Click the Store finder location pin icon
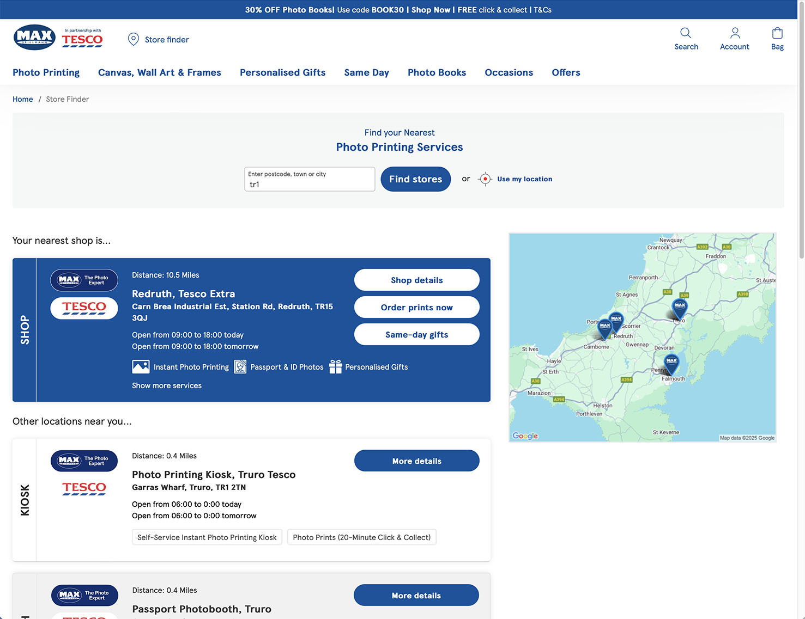805x619 pixels. [134, 39]
